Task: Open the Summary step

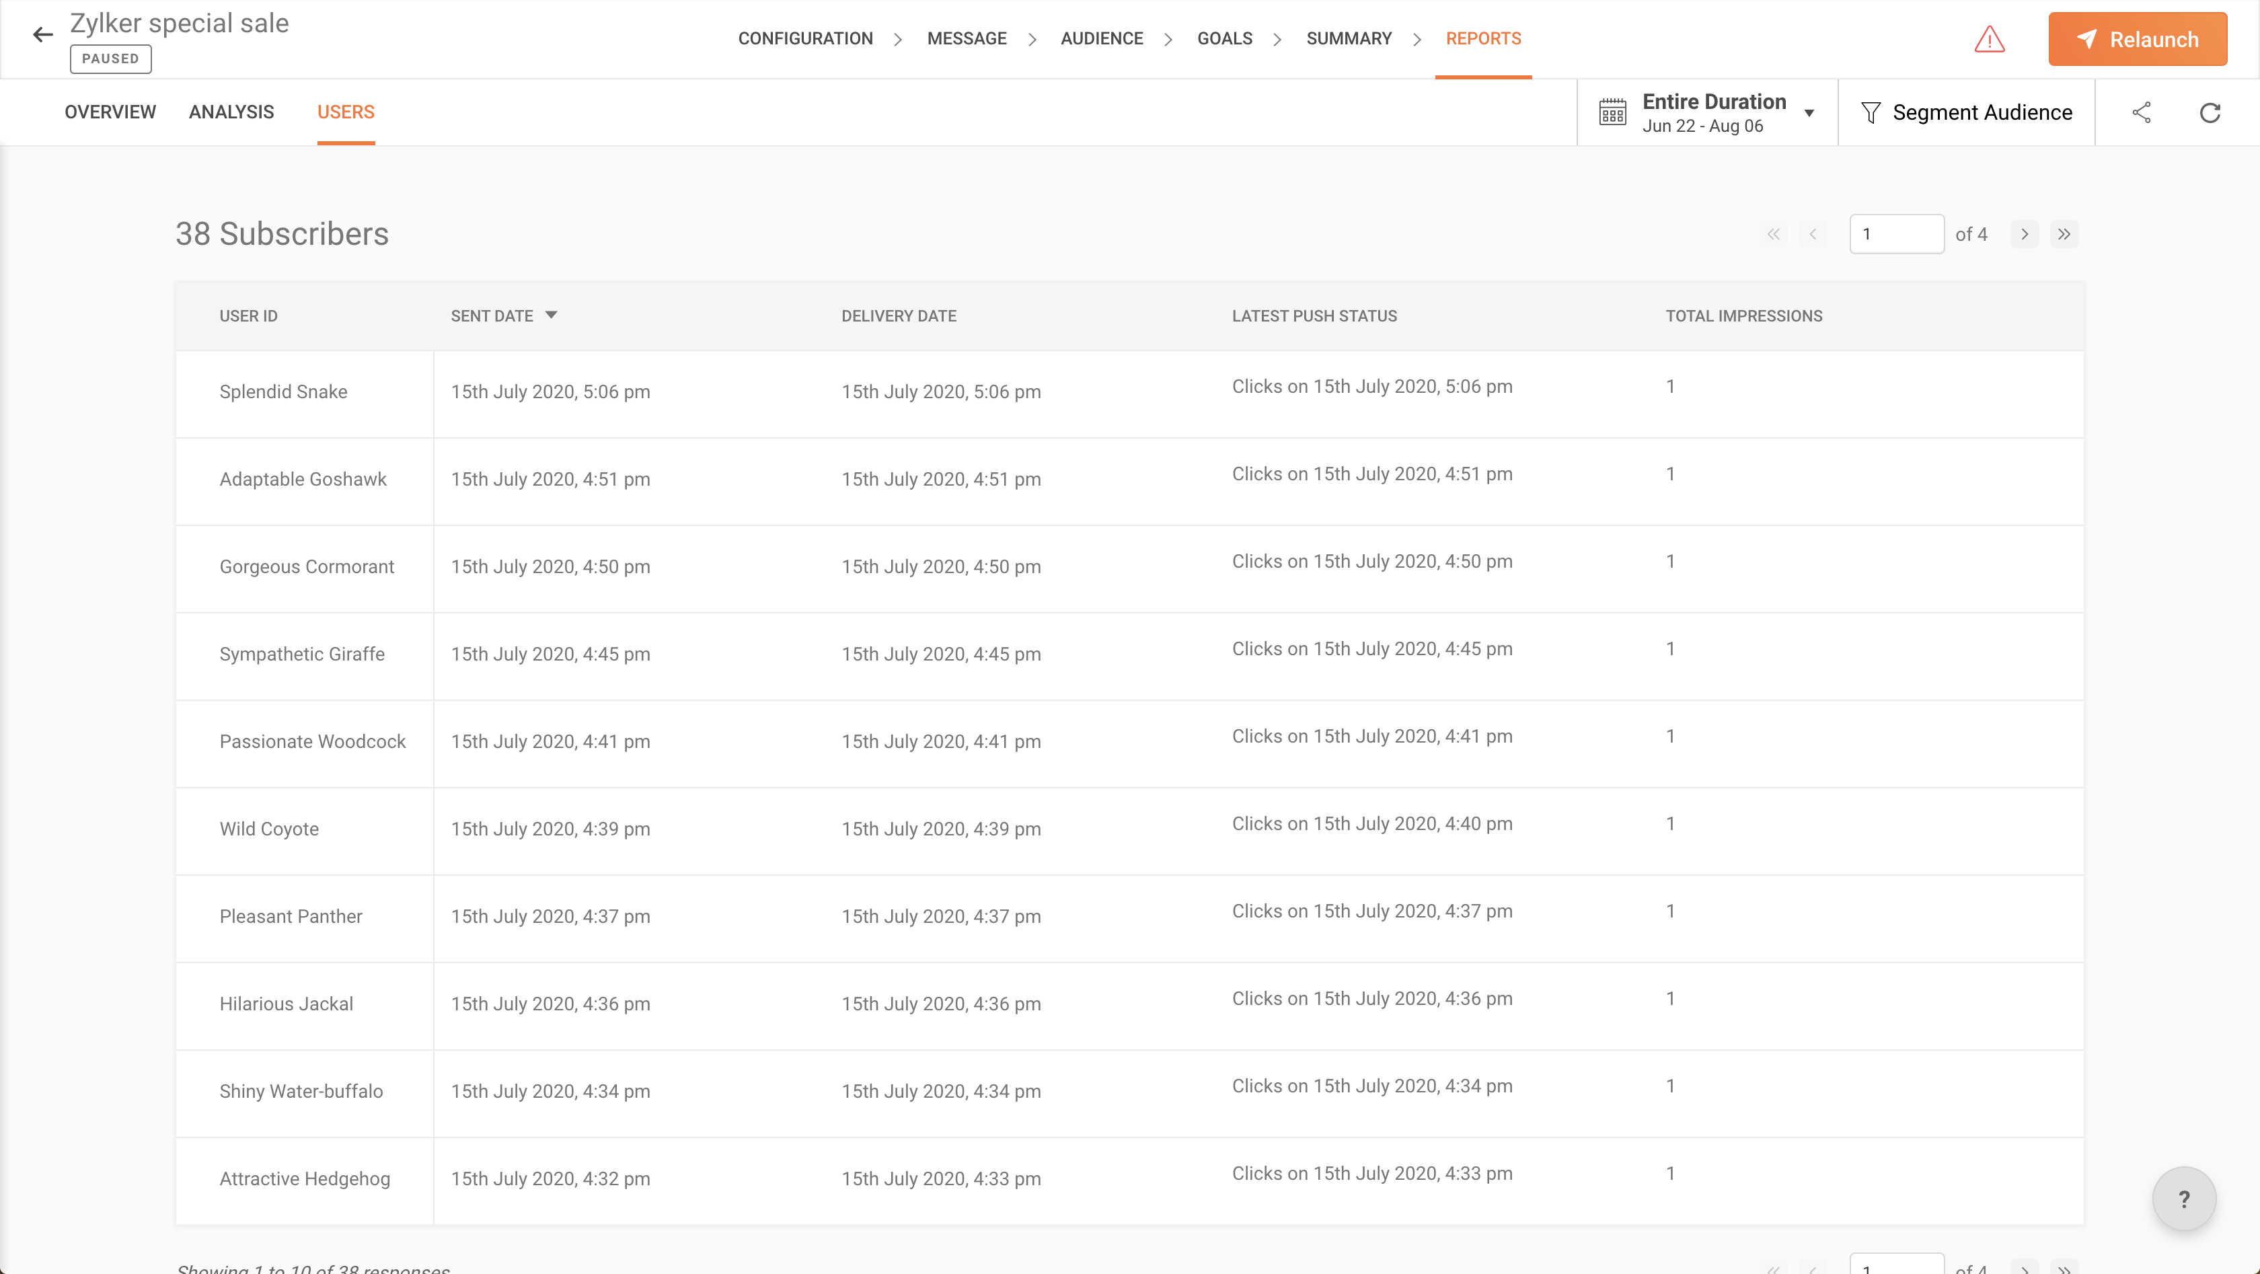Action: 1349,38
